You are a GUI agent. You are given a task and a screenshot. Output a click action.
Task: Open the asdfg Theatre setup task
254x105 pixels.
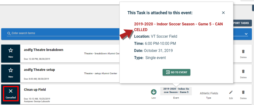pyautogui.click(x=39, y=70)
